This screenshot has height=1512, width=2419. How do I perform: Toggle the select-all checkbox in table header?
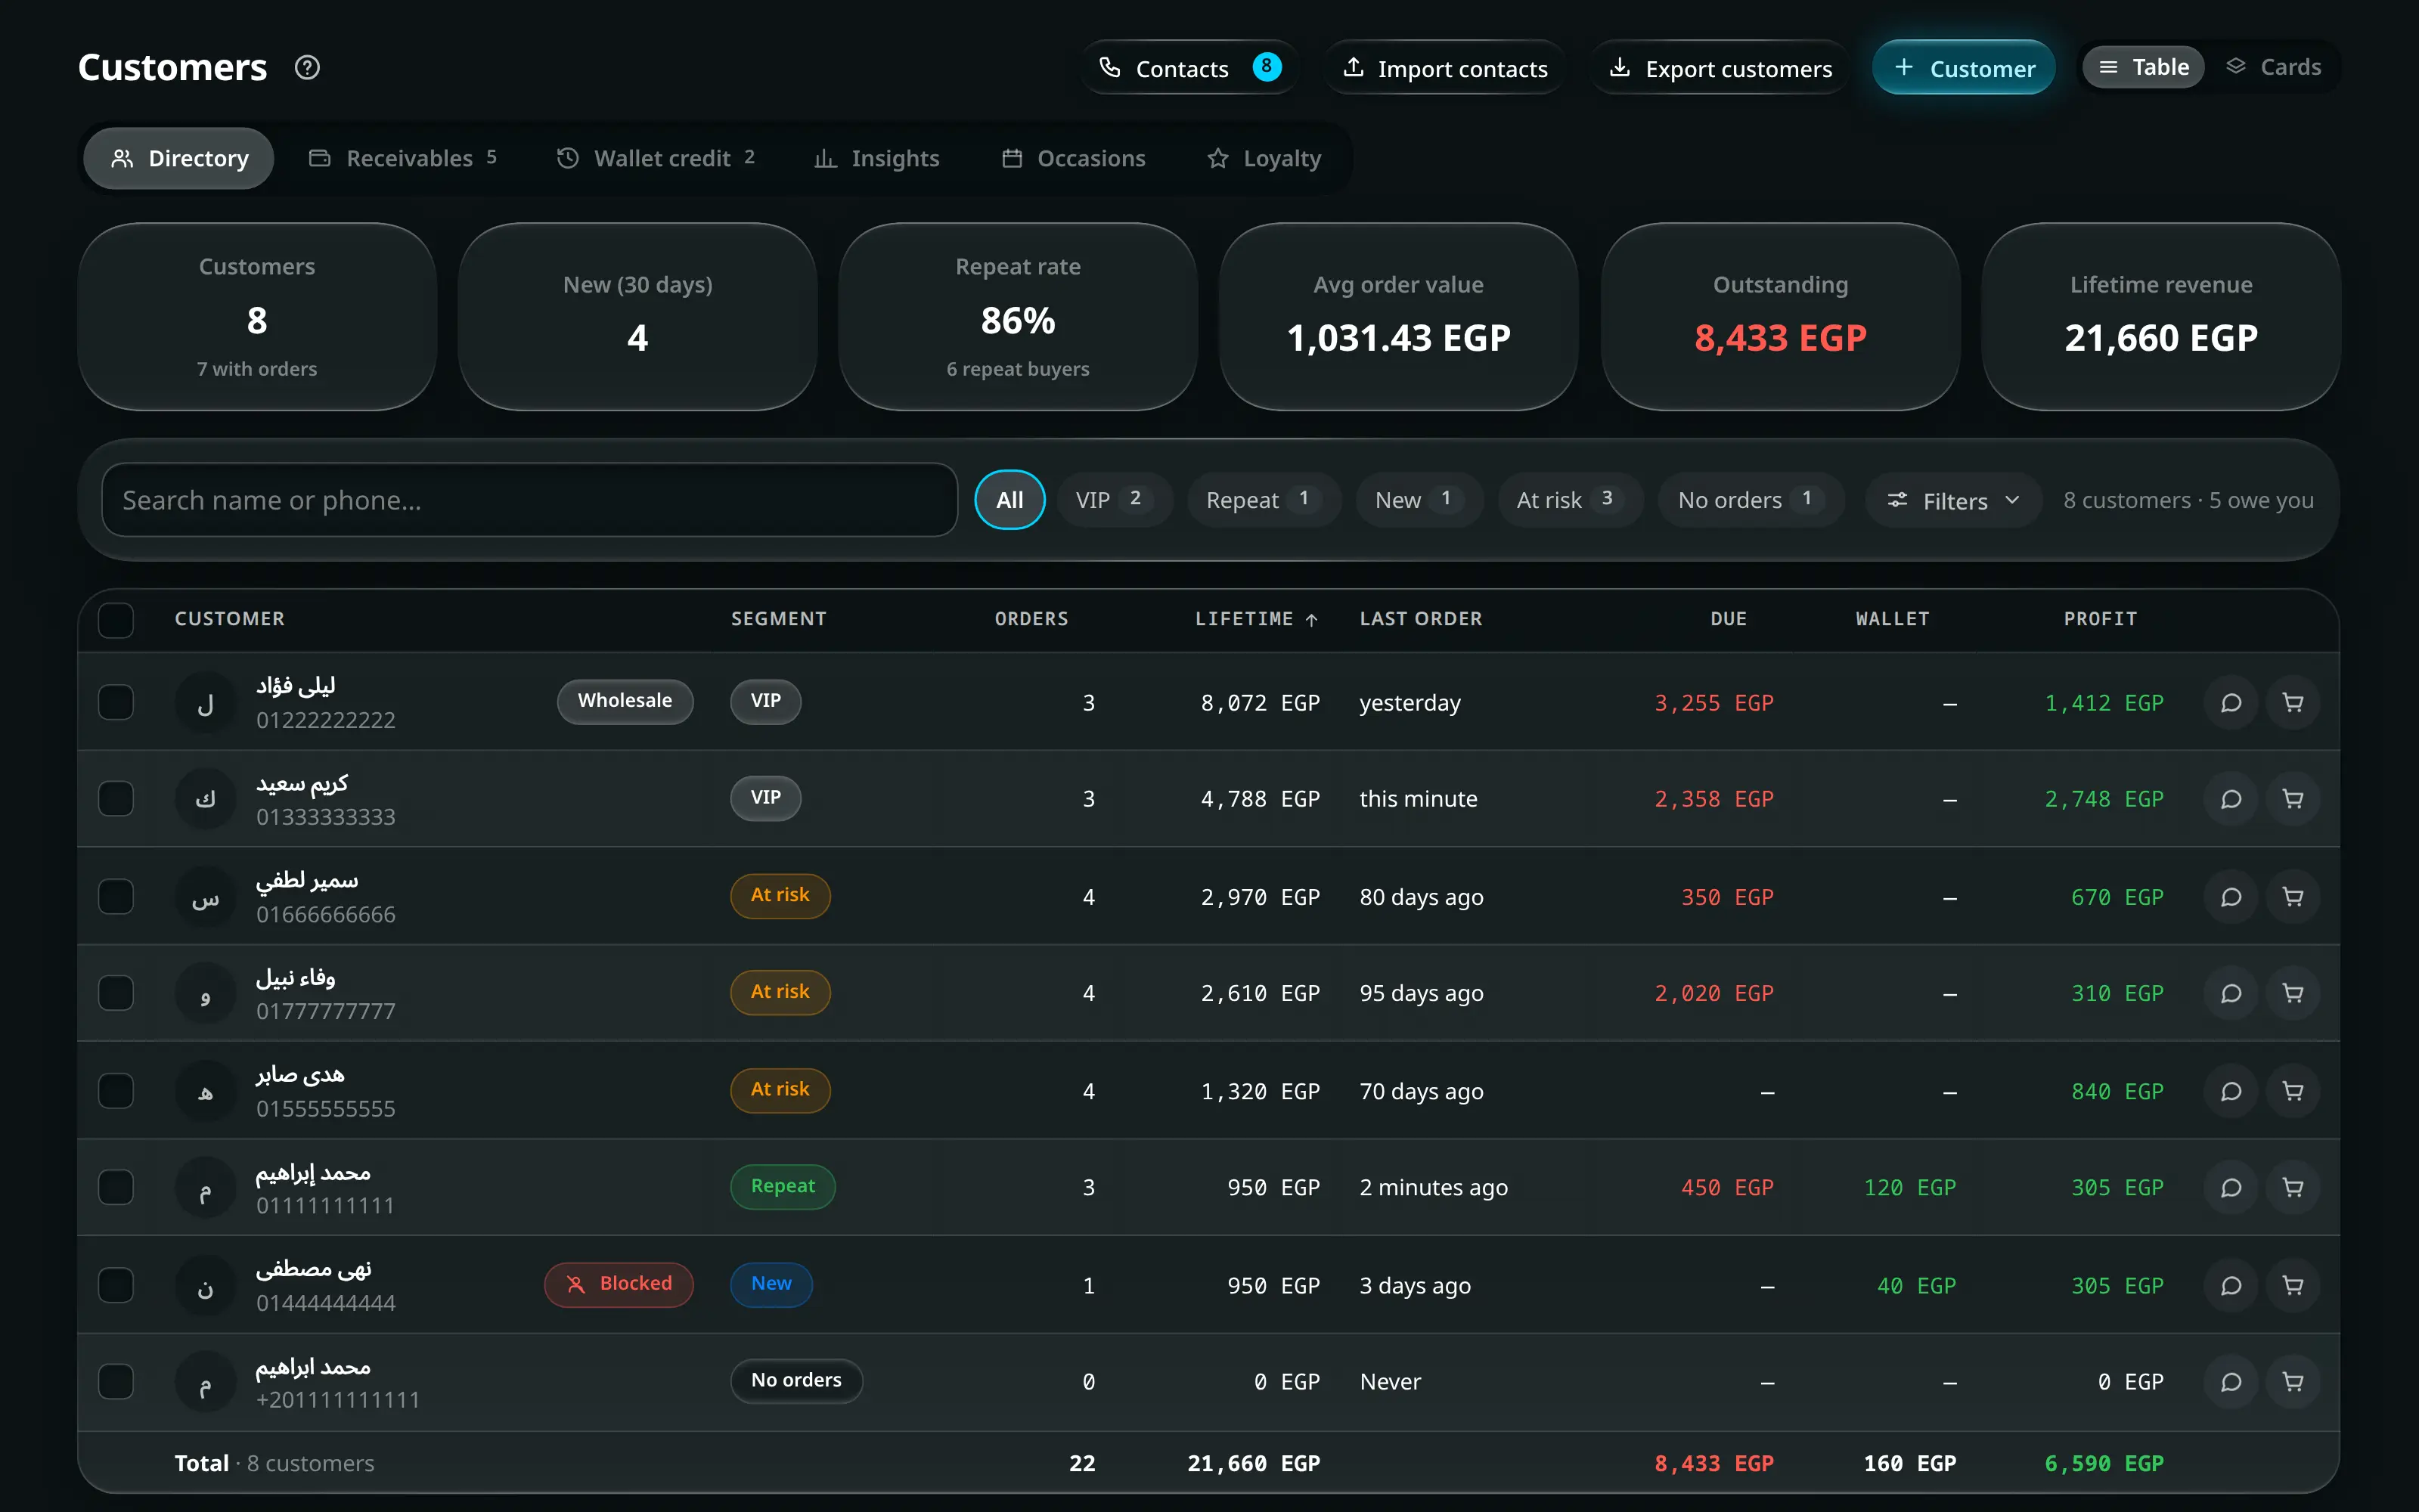116,620
